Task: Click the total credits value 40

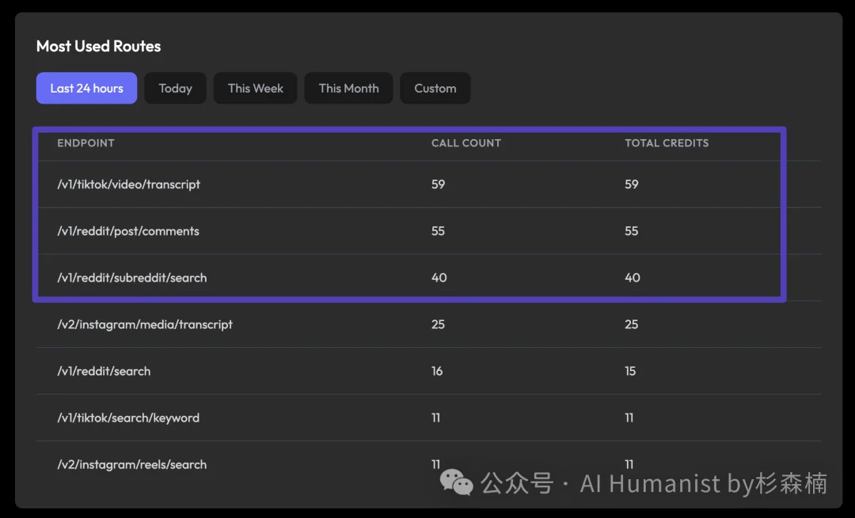Action: [632, 278]
